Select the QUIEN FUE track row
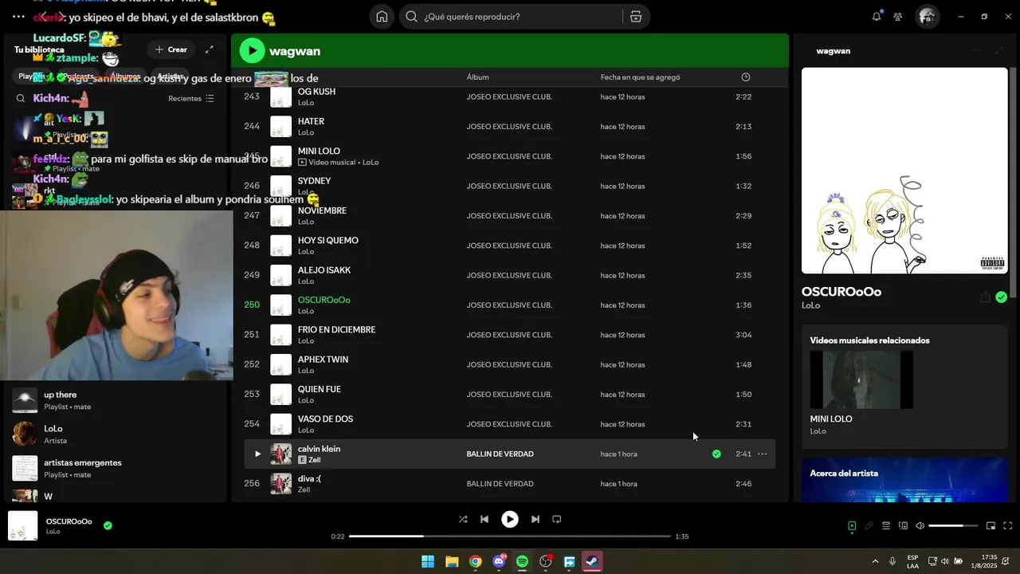The height and width of the screenshot is (574, 1020). [509, 394]
